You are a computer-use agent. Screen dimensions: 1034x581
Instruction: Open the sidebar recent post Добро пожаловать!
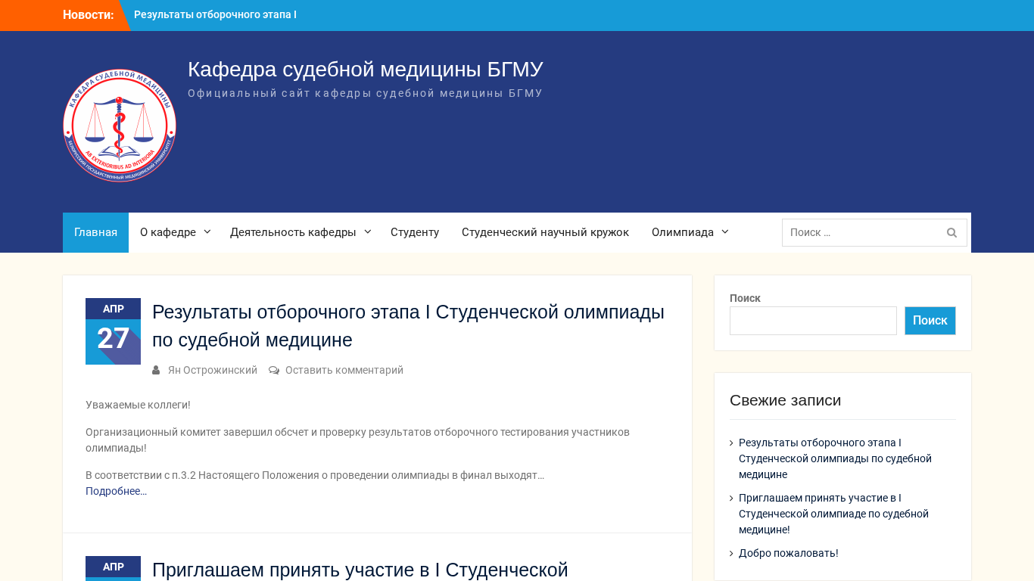point(789,553)
